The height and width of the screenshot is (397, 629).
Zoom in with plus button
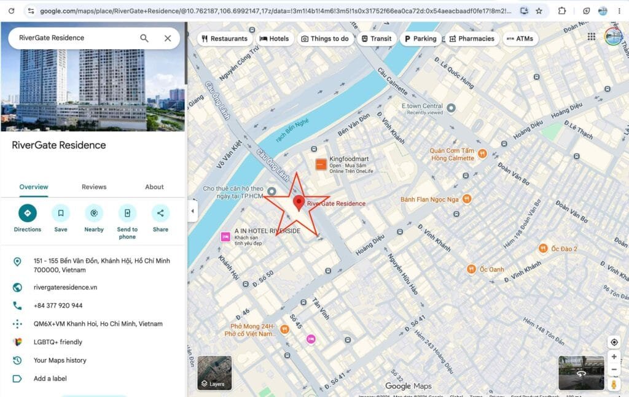coord(614,357)
